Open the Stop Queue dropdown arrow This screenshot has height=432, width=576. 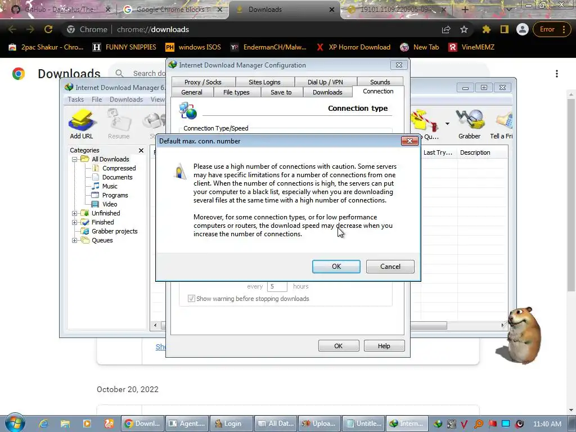(447, 123)
